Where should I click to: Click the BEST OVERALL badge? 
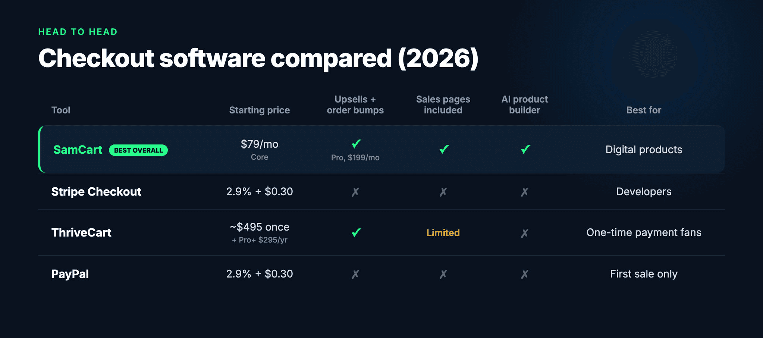138,150
